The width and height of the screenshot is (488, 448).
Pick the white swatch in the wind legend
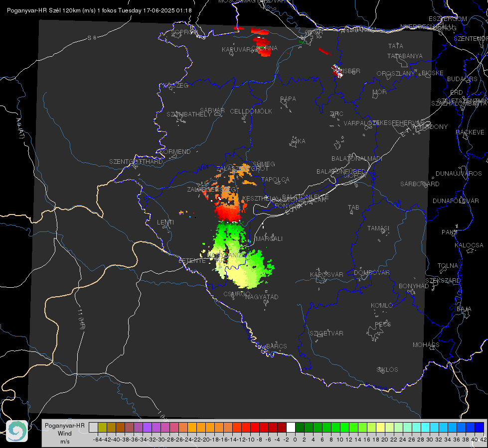coord(291,427)
